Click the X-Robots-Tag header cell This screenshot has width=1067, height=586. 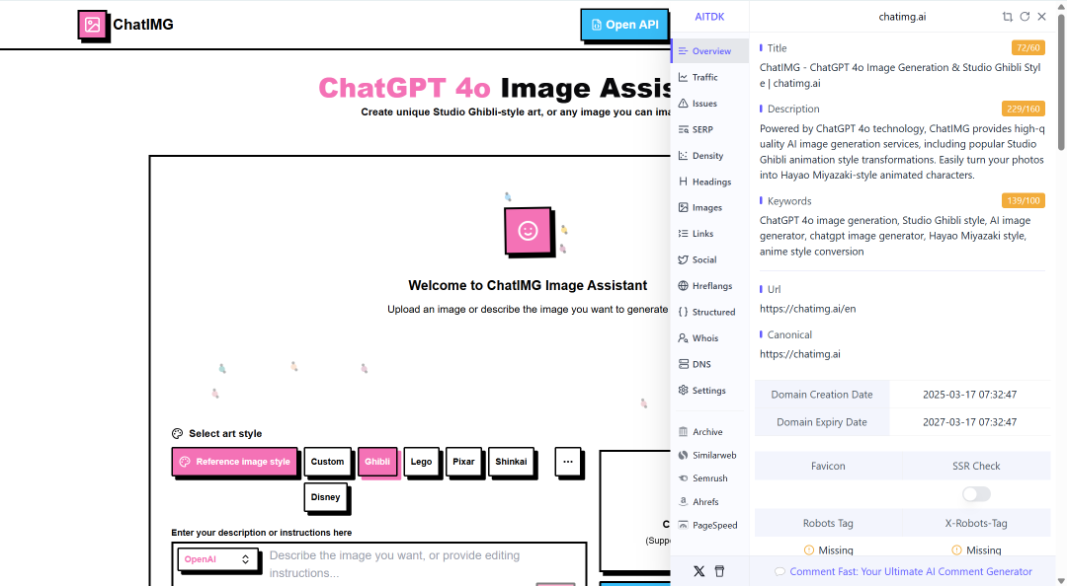point(976,523)
